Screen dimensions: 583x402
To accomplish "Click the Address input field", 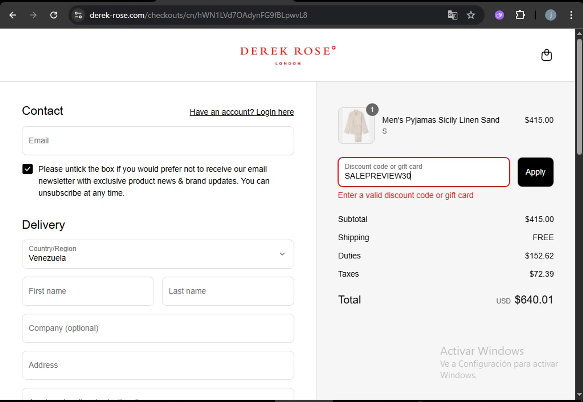I will tap(158, 365).
